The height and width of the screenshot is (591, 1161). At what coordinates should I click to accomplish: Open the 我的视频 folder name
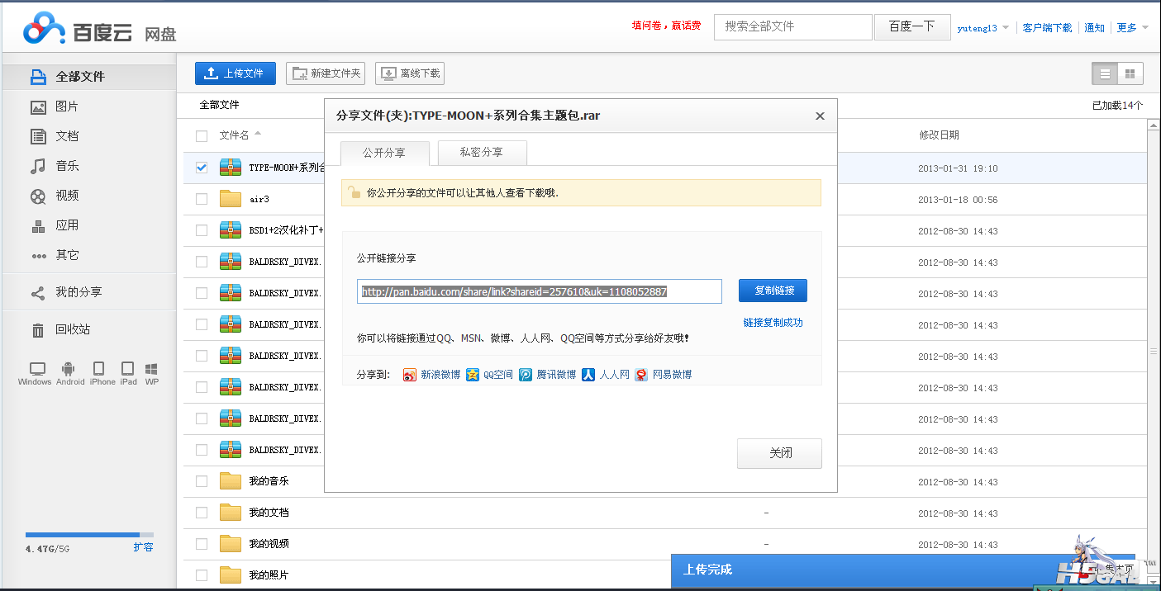click(269, 544)
